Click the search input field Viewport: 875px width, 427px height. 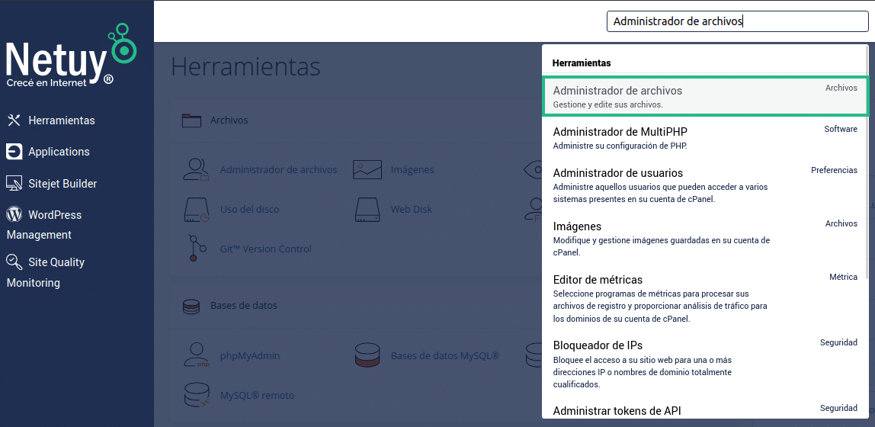tap(736, 21)
